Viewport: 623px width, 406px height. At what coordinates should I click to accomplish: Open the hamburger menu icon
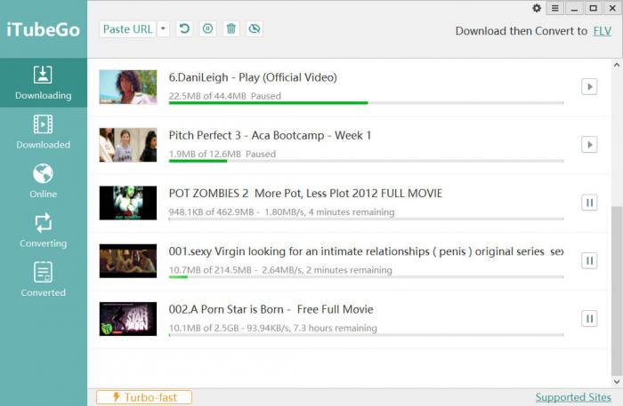[555, 8]
